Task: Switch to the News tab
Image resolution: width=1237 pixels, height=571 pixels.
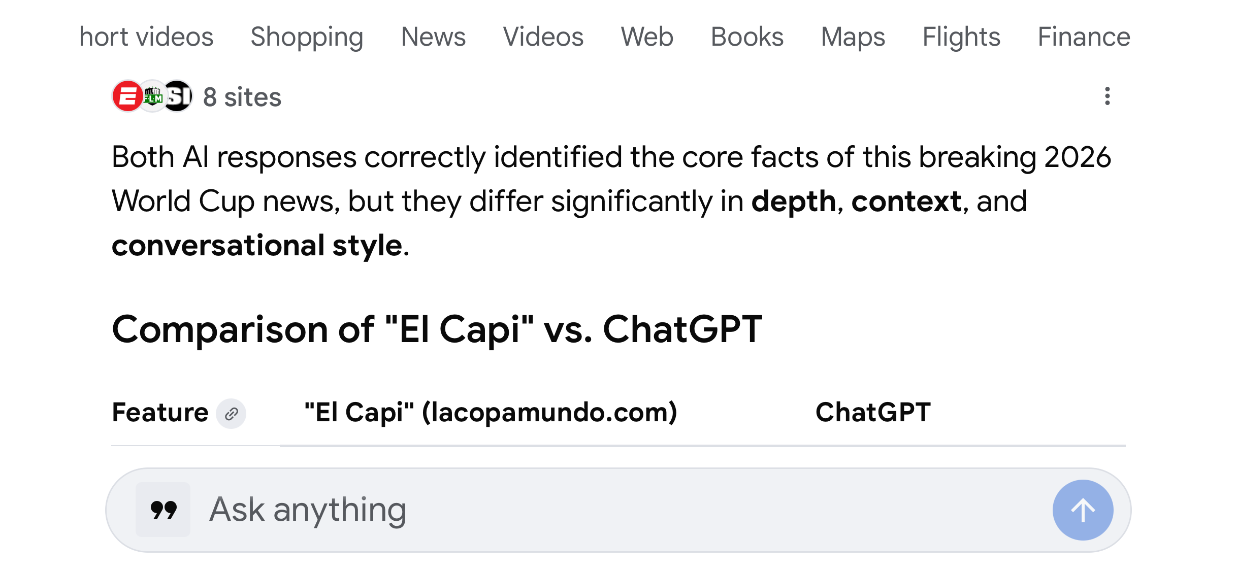Action: tap(433, 37)
